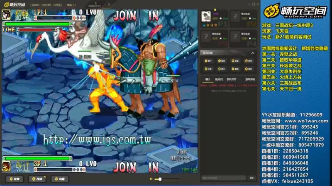Click the red system message in chat

229,86
